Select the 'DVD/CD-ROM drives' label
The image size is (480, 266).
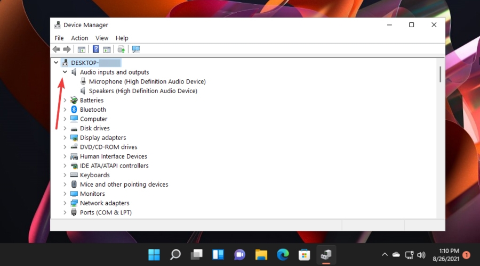pyautogui.click(x=109, y=147)
